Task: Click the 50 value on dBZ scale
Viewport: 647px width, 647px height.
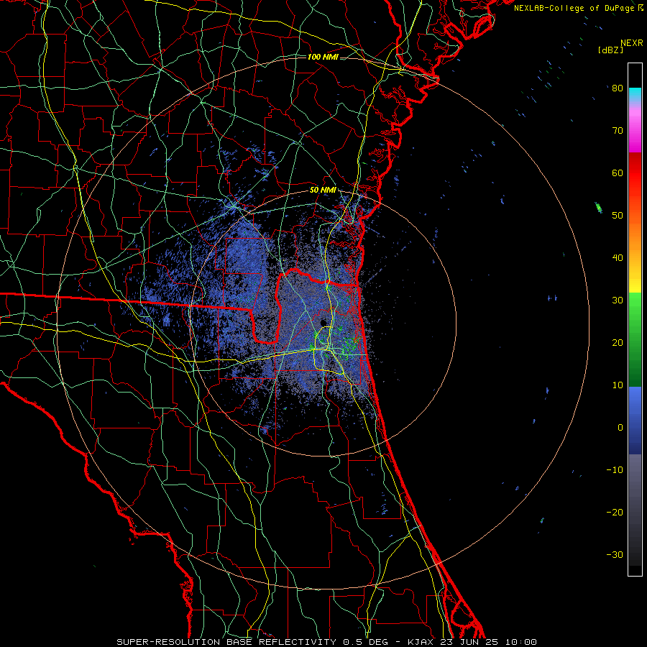Action: [x=618, y=216]
